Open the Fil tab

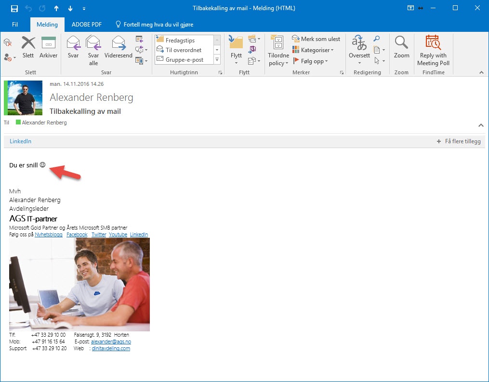(x=15, y=24)
